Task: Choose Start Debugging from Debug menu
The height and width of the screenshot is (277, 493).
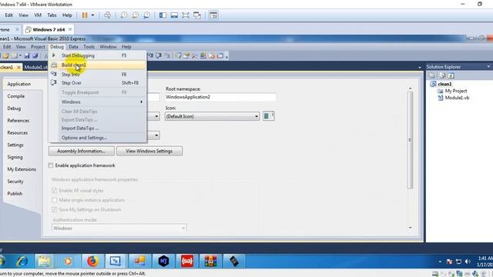Action: pos(98,55)
